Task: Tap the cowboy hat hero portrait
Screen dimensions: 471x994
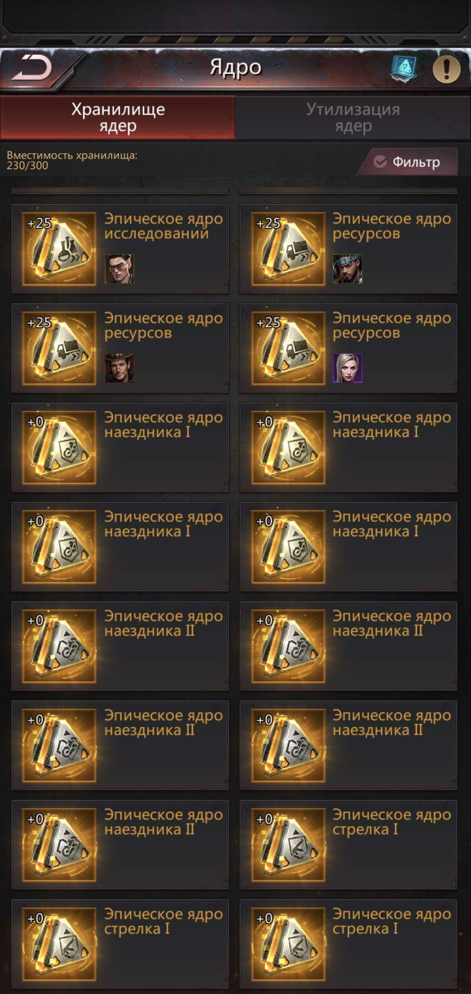Action: tap(119, 368)
